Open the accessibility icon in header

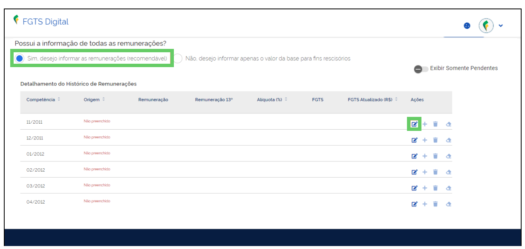[x=467, y=26]
